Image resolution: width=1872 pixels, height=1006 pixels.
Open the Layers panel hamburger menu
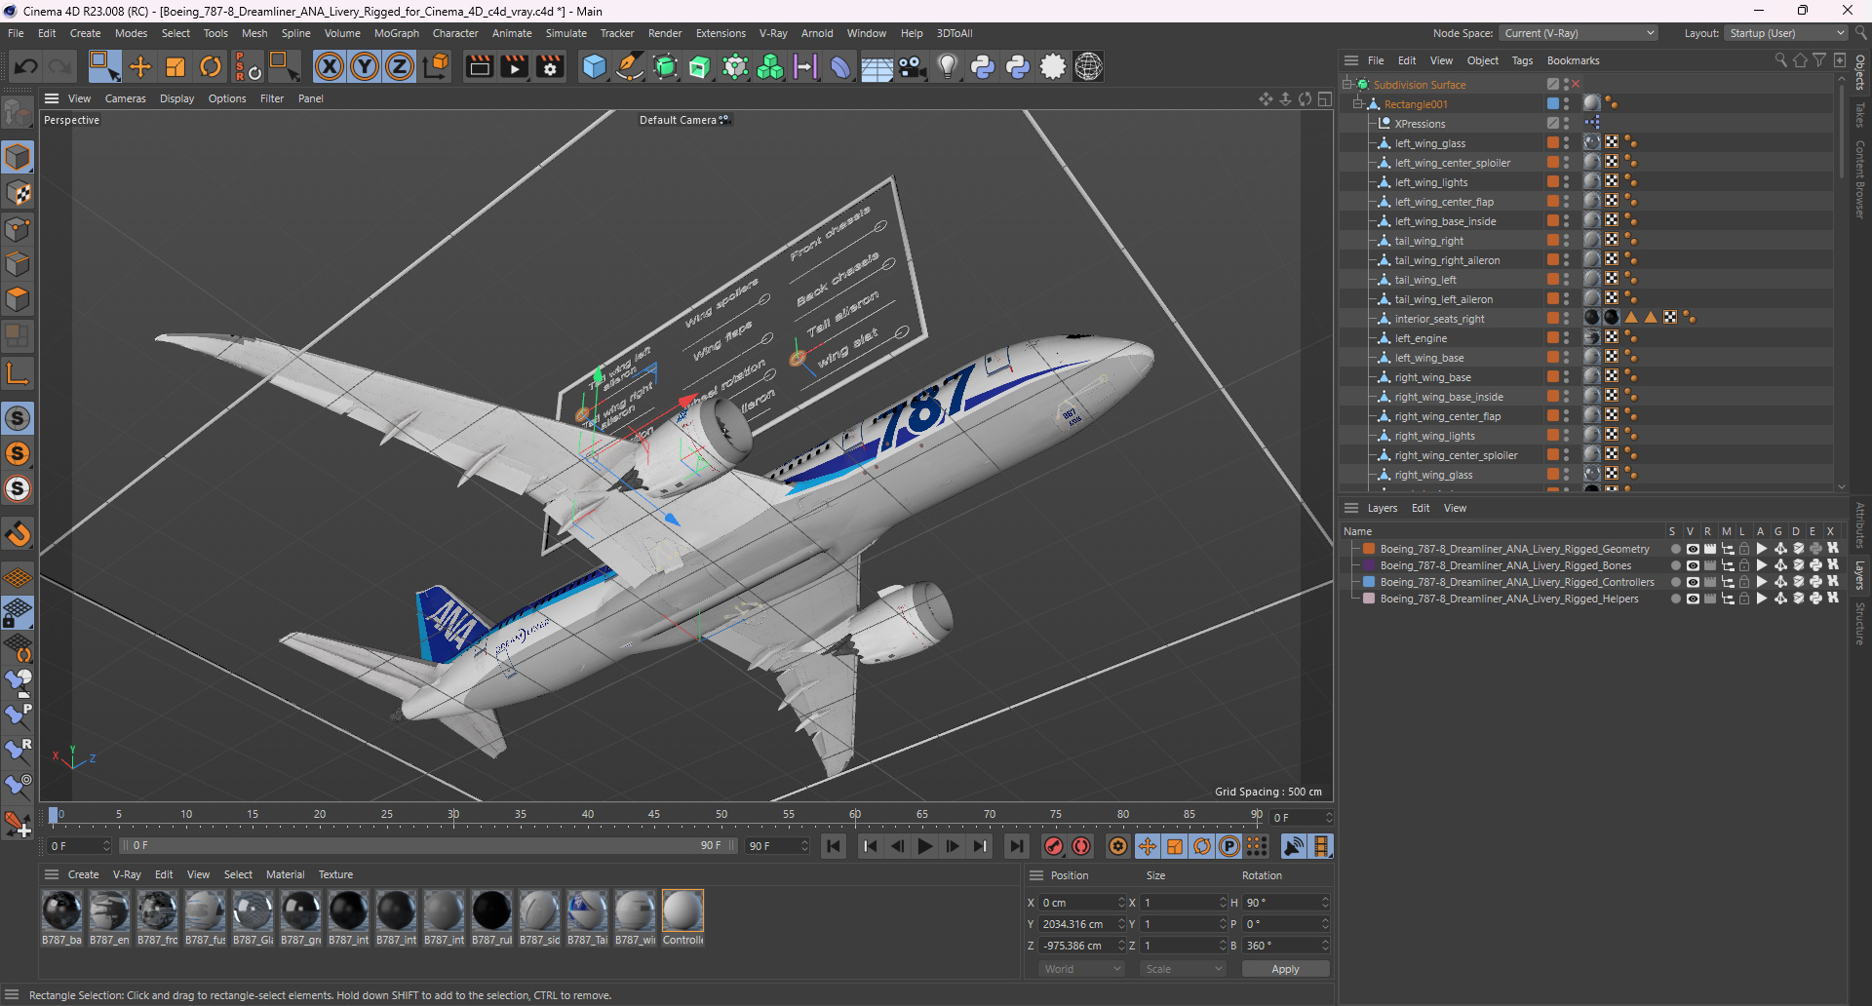tap(1351, 508)
